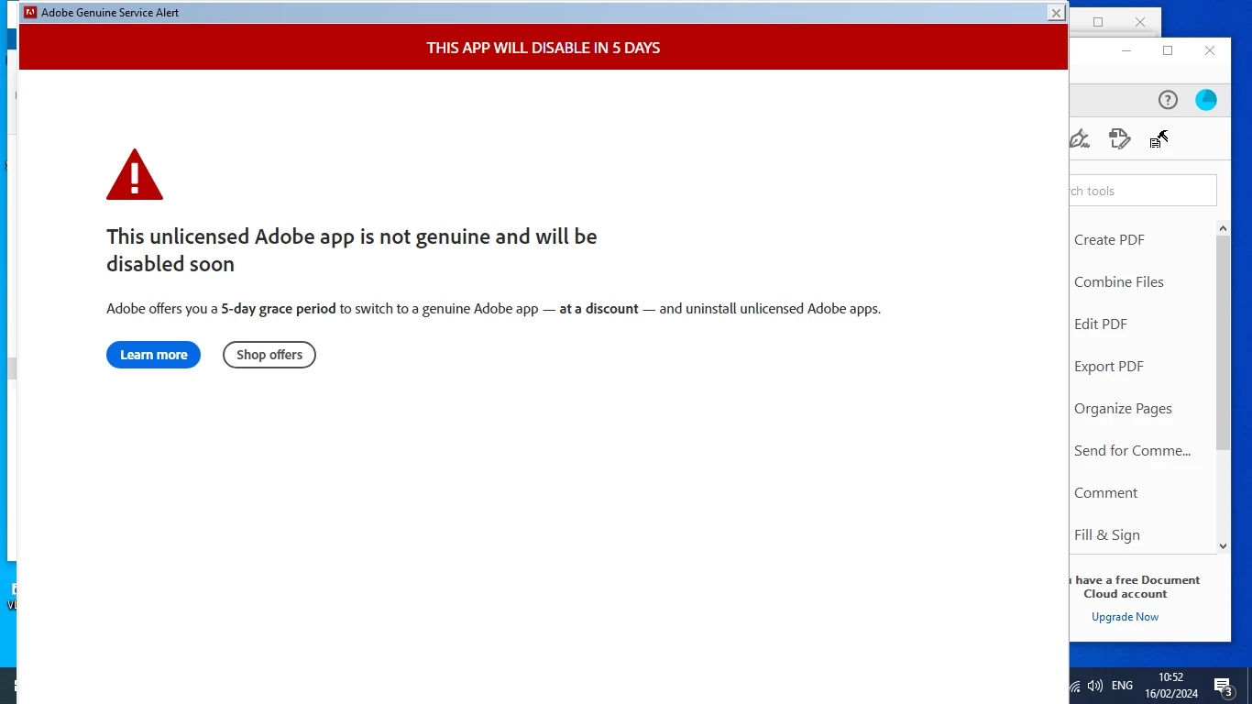
Task: Click the Learn more button
Action: click(153, 355)
